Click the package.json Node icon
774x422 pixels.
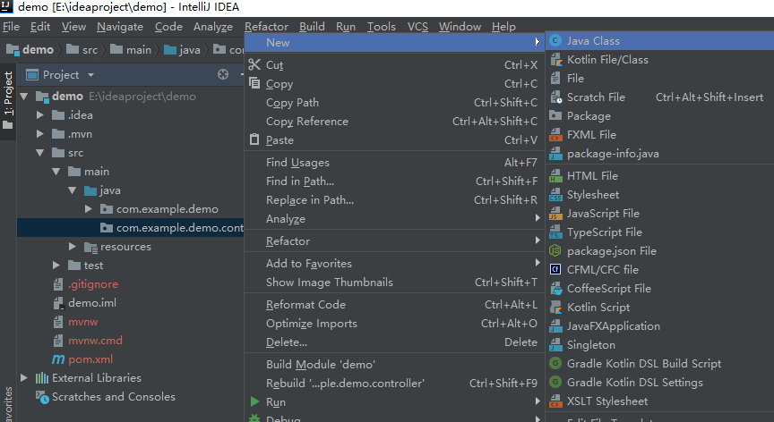coord(555,250)
